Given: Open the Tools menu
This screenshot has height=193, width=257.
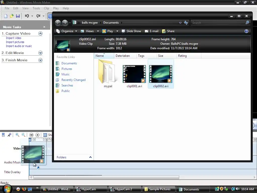Looking at the screenshot, I should click(x=36, y=8).
